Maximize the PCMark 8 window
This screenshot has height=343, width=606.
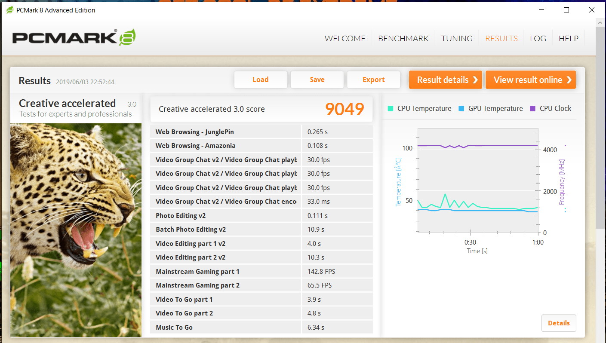566,10
